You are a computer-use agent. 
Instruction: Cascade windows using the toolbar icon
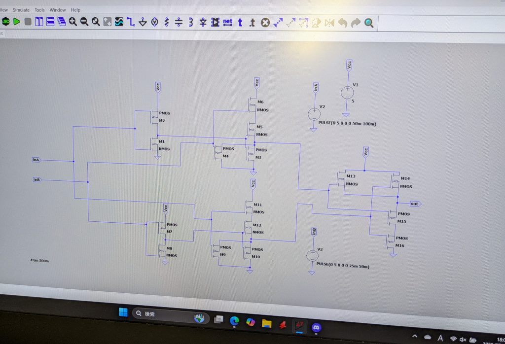(61, 22)
